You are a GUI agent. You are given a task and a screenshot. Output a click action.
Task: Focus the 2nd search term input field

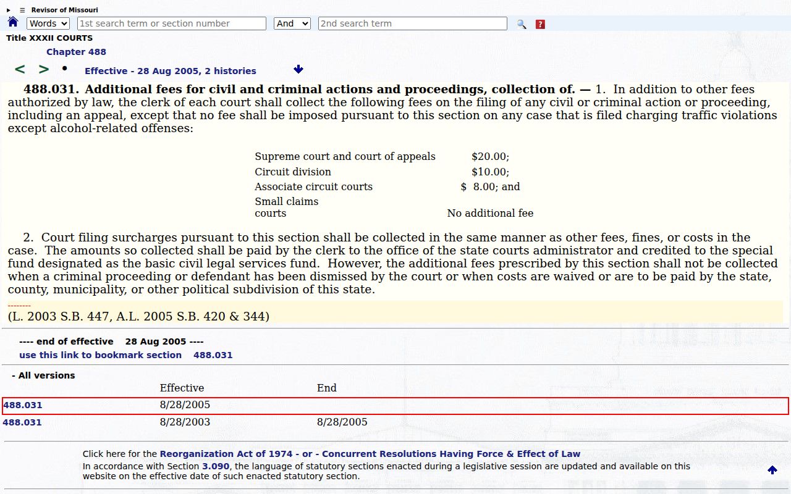(x=413, y=23)
